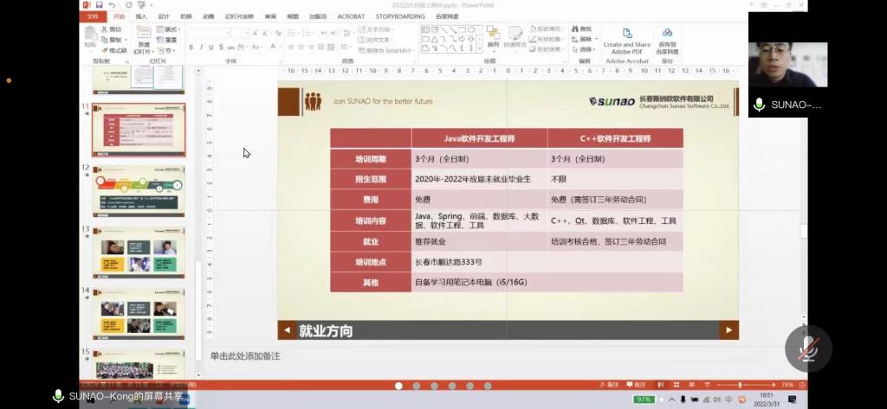Adjust the zoom slider in status bar

pos(741,384)
